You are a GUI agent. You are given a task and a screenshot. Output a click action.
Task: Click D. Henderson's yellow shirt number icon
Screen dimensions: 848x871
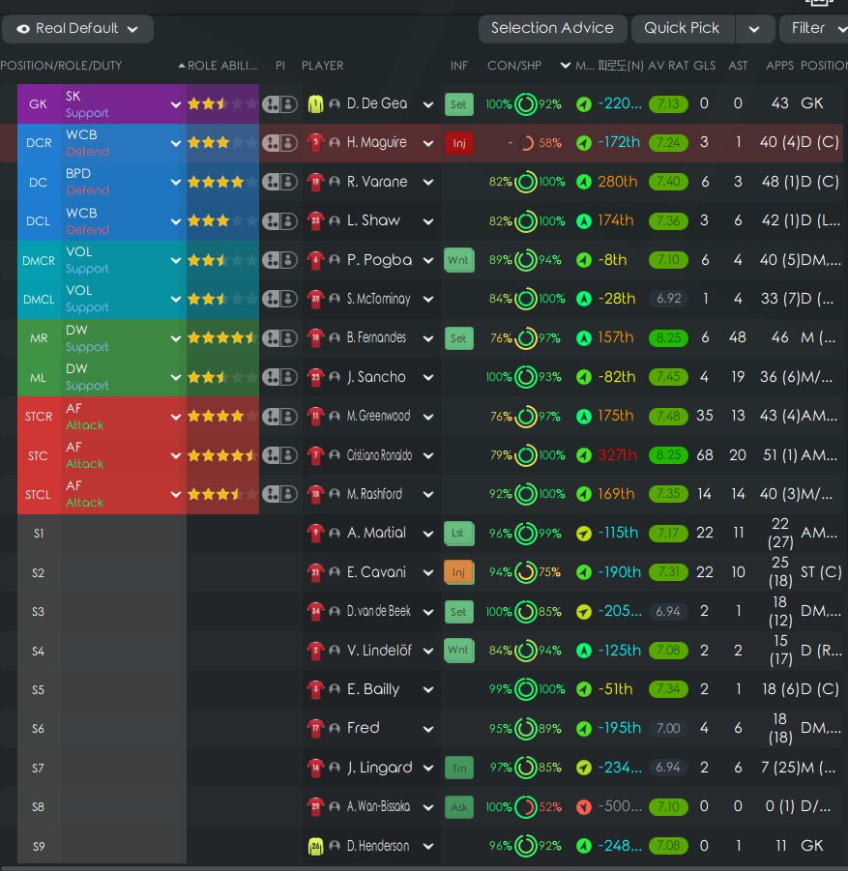(x=315, y=846)
